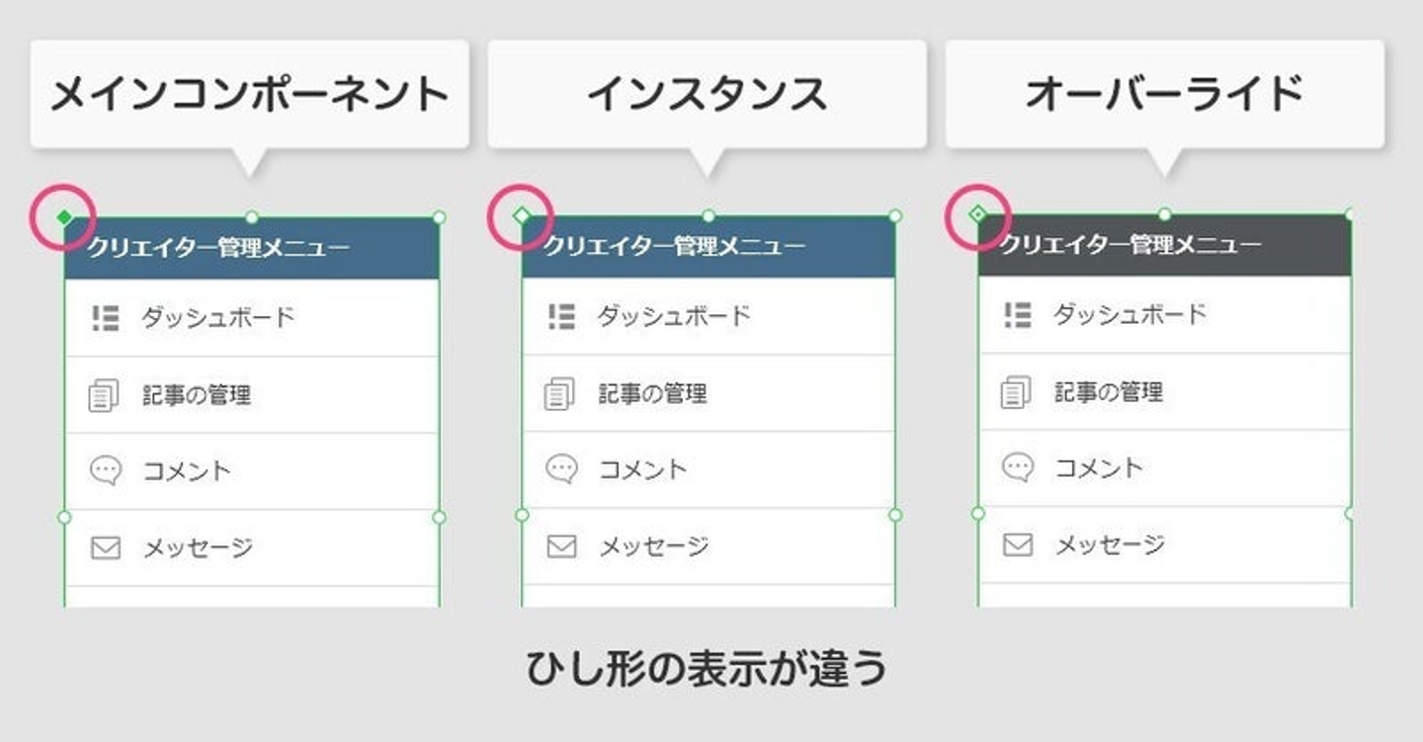This screenshot has width=1423, height=742.
Task: Click the dark gray header of the override panel
Action: click(x=1164, y=245)
